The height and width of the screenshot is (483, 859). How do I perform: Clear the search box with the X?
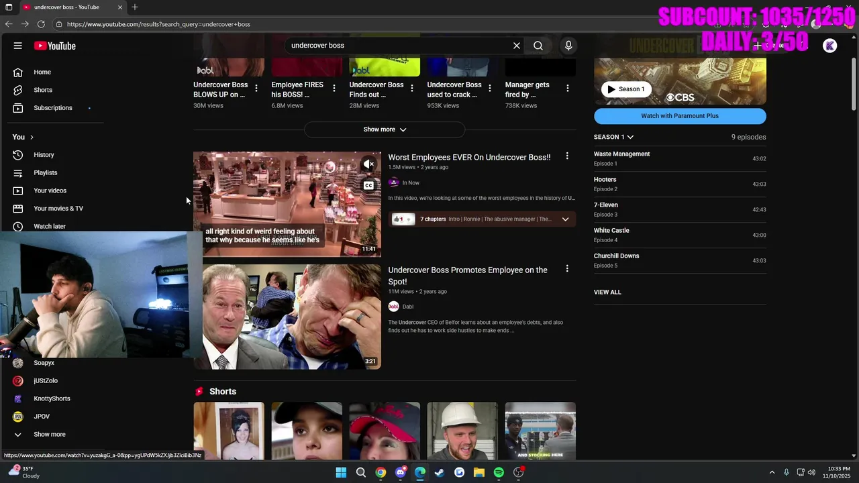pyautogui.click(x=517, y=46)
